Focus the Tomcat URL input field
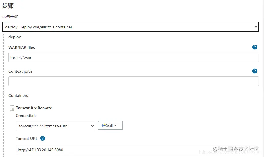This screenshot has width=264, height=157. pyautogui.click(x=136, y=150)
